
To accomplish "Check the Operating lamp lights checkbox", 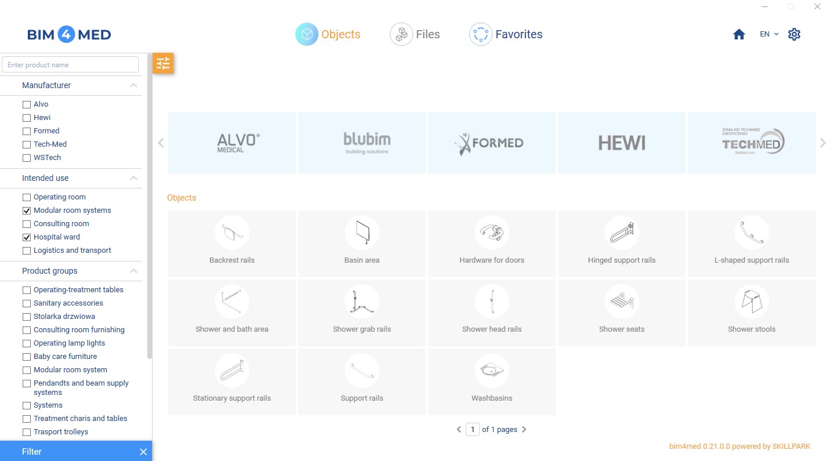I will click(26, 343).
